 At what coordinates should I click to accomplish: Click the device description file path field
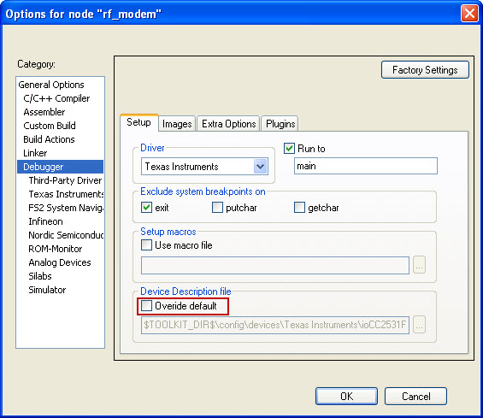[x=275, y=325]
